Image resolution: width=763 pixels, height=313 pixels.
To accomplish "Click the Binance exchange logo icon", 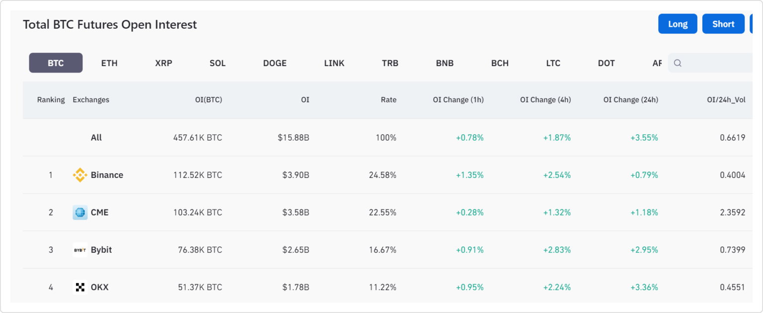I will pyautogui.click(x=80, y=175).
